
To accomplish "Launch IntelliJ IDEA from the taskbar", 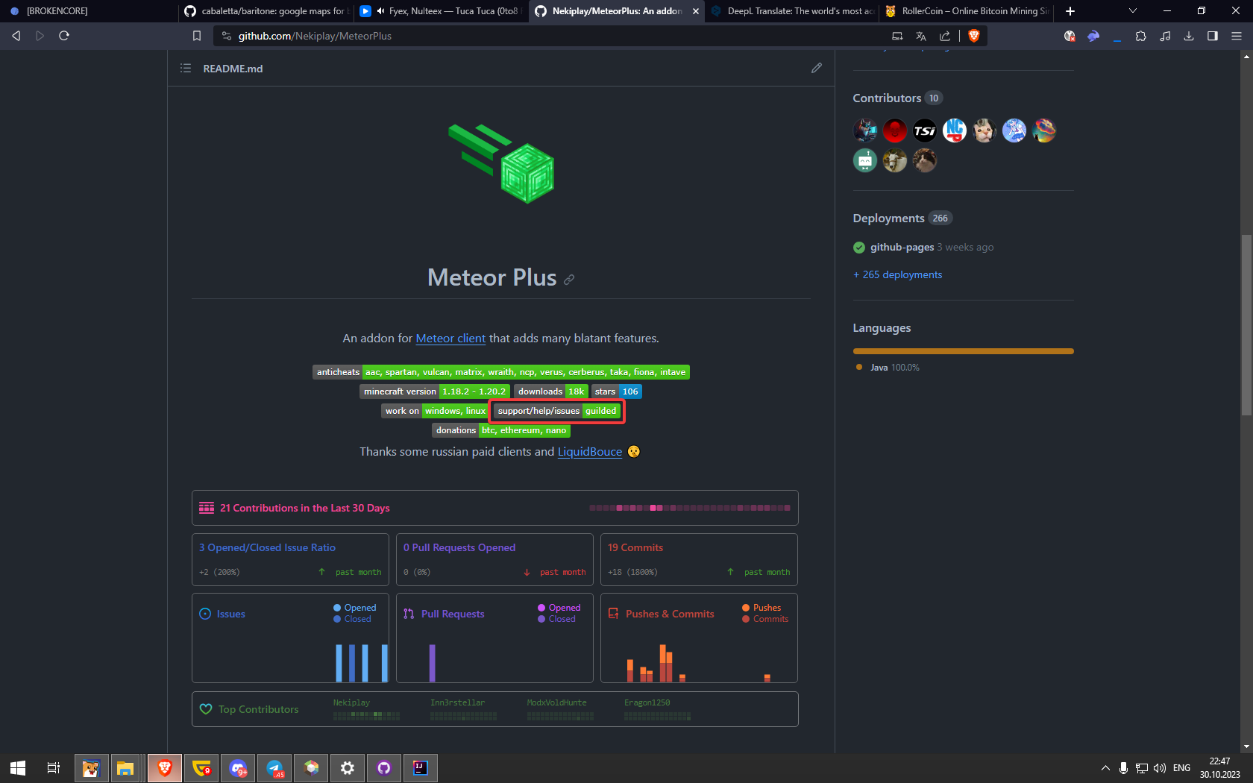I will 420,768.
